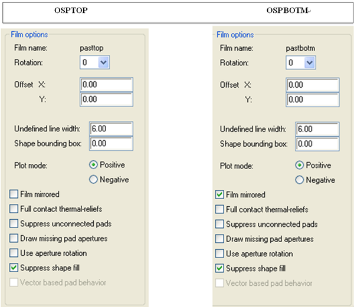Uncheck Film mirrored in OSPBOTM panel
This screenshot has height=307, width=354.
coord(220,194)
